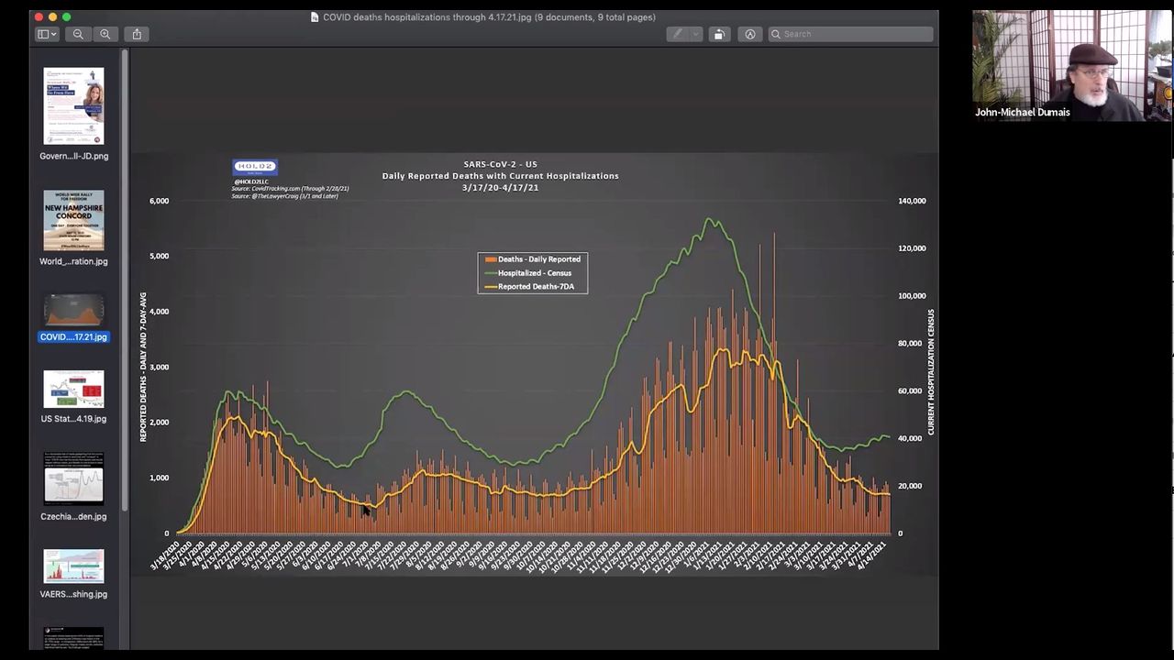Screen dimensions: 1174x660
Task: Select the Govern...II-JD.png thumbnail
Action: pos(73,105)
